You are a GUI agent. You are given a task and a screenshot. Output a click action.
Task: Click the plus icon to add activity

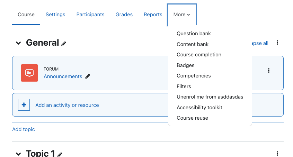pos(24,105)
